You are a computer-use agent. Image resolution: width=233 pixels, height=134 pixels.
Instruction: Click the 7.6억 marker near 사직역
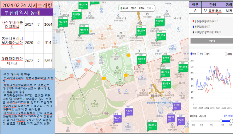(141, 31)
